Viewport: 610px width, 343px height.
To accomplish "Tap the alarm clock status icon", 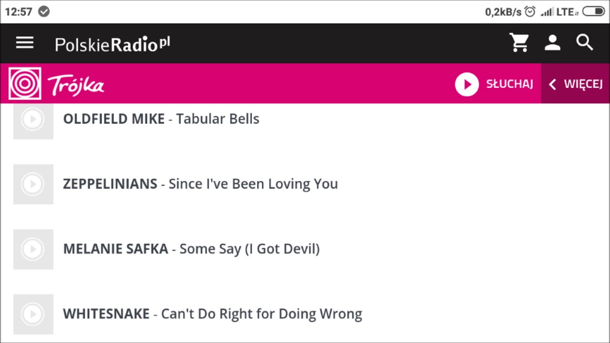I will click(x=529, y=11).
